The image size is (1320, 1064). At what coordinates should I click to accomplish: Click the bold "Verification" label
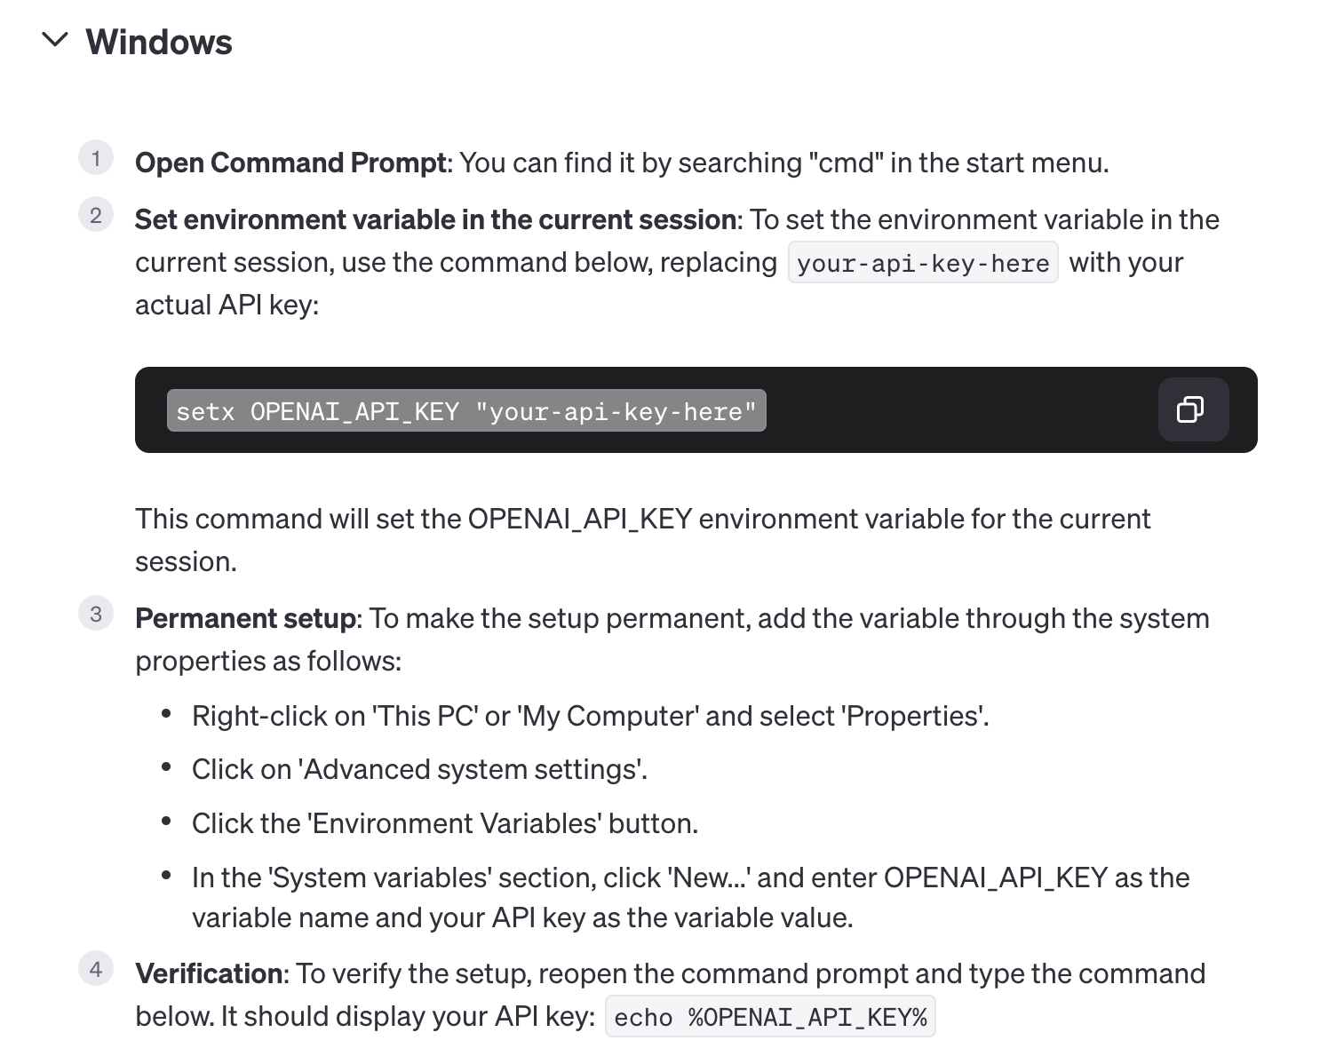coord(209,973)
